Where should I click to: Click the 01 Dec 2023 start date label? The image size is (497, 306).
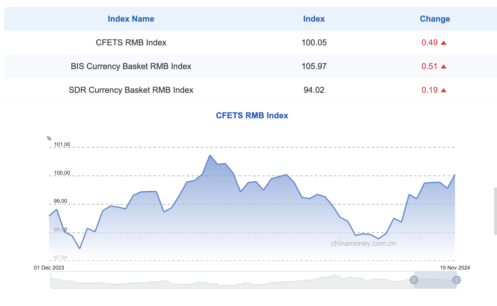[x=49, y=268]
